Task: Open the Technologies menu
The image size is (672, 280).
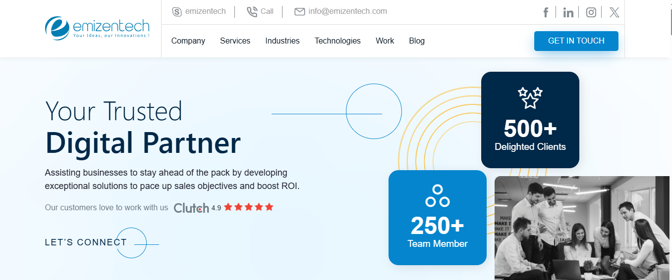Action: pos(338,41)
